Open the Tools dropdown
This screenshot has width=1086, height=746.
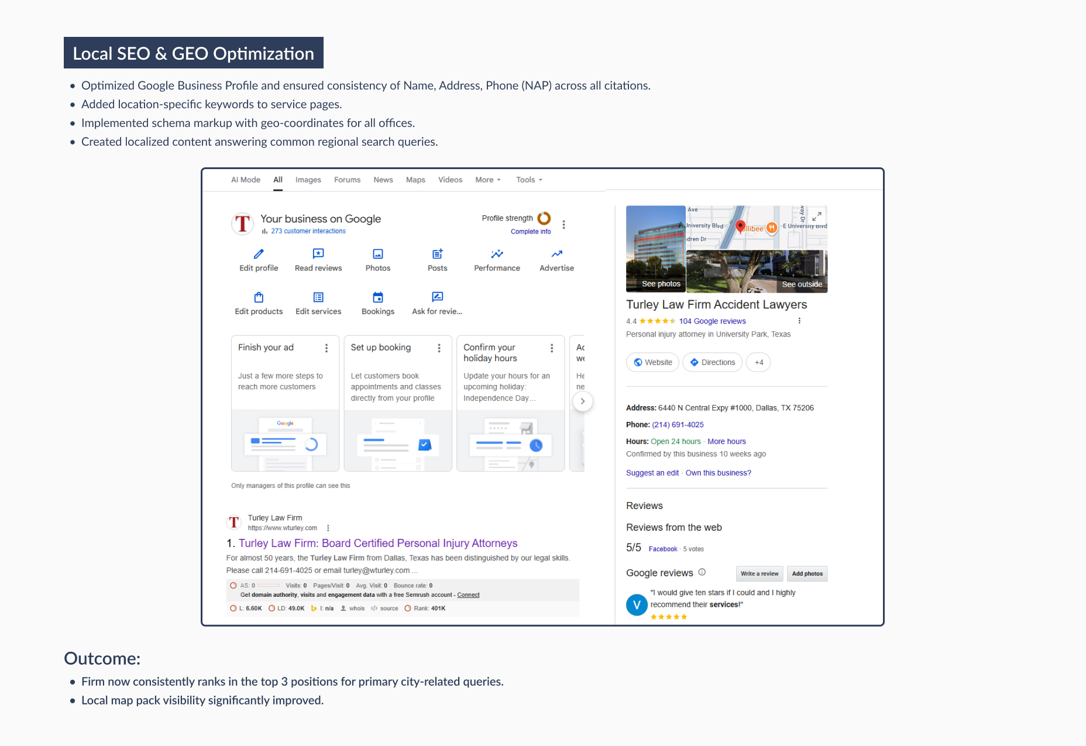point(530,180)
